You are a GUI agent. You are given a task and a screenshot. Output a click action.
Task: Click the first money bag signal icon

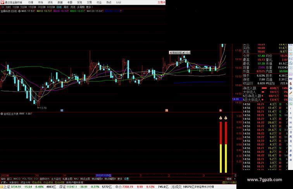[221, 118]
